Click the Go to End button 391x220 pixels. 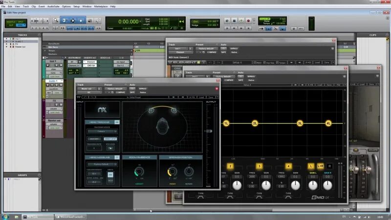[x=248, y=28]
